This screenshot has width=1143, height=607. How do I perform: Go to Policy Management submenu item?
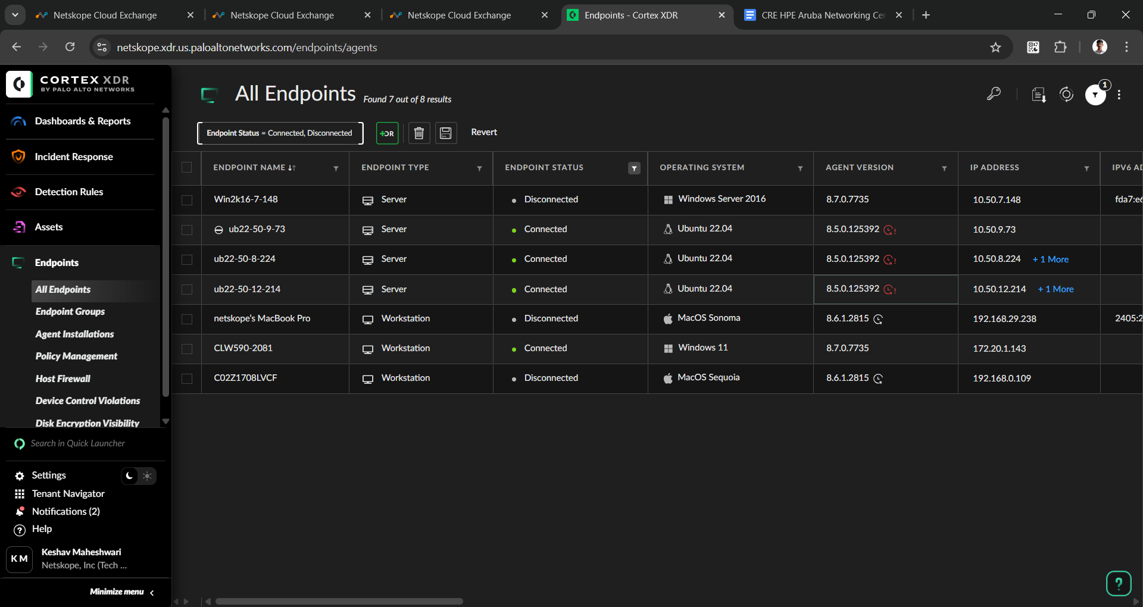[x=76, y=356]
